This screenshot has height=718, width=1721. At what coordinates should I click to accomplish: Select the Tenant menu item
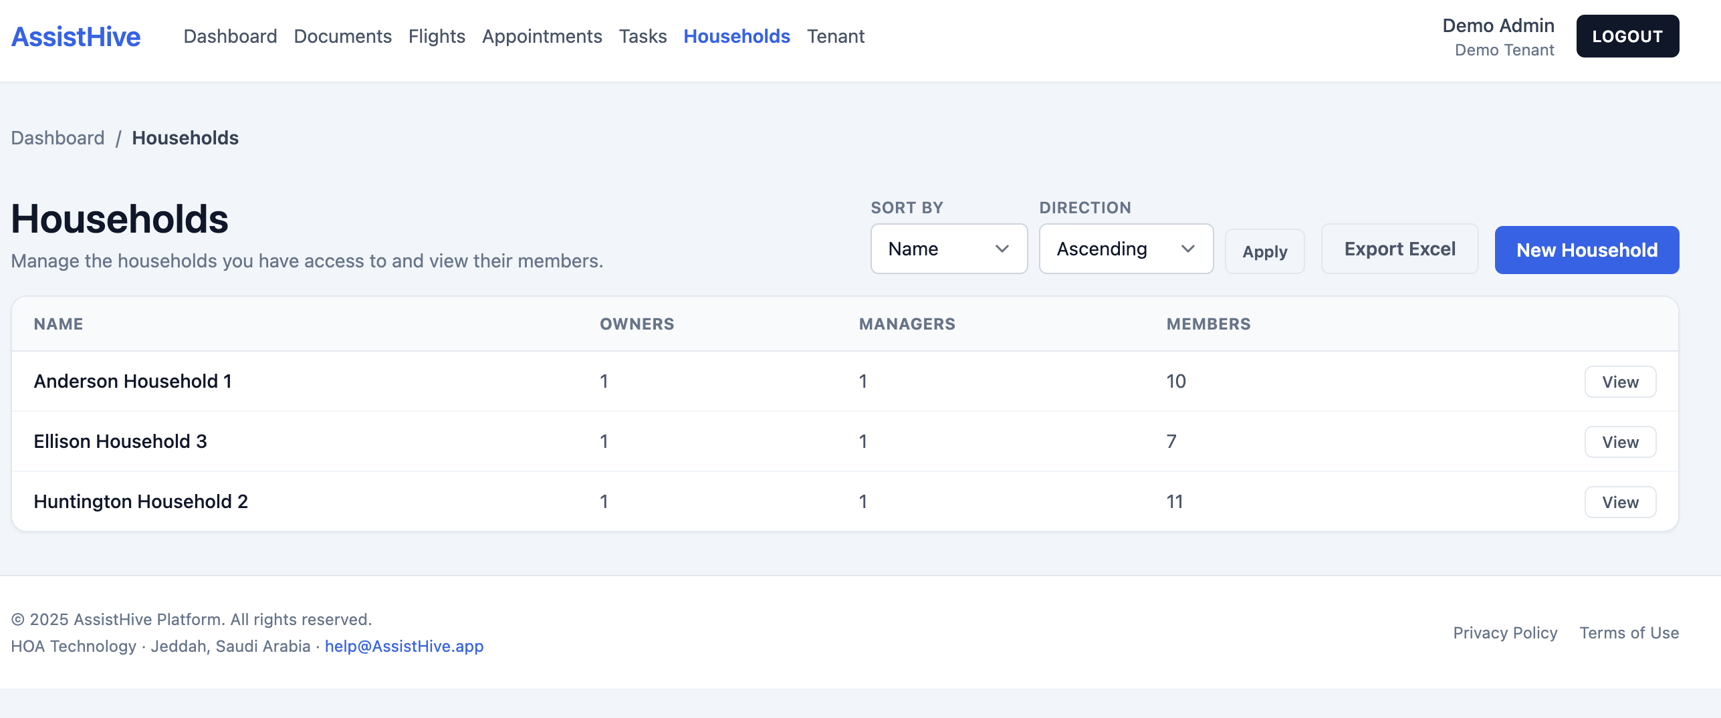836,36
